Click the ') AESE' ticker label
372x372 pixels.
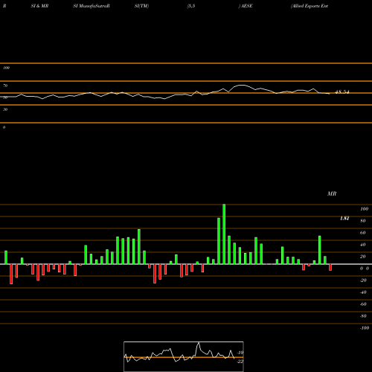(x=246, y=6)
